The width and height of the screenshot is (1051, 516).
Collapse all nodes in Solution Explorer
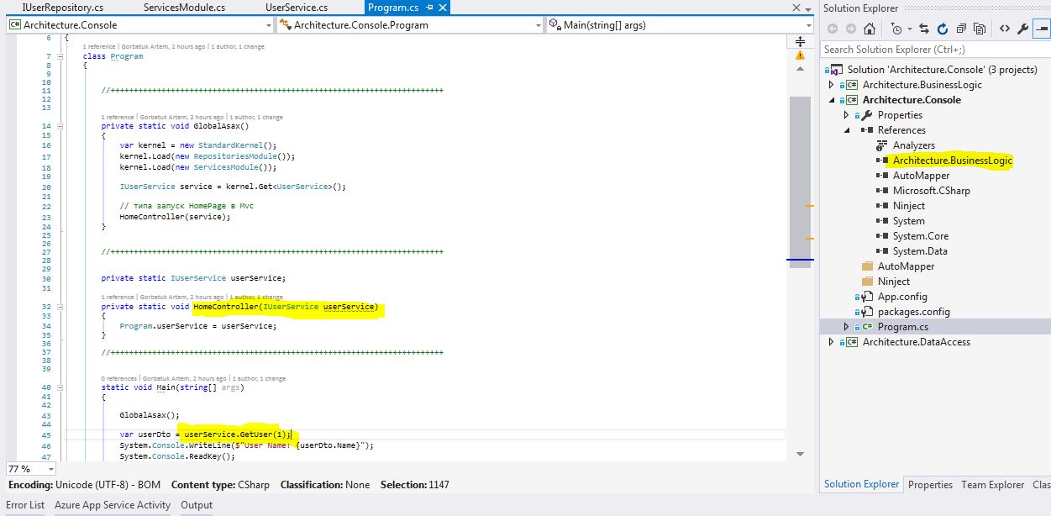[x=961, y=29]
